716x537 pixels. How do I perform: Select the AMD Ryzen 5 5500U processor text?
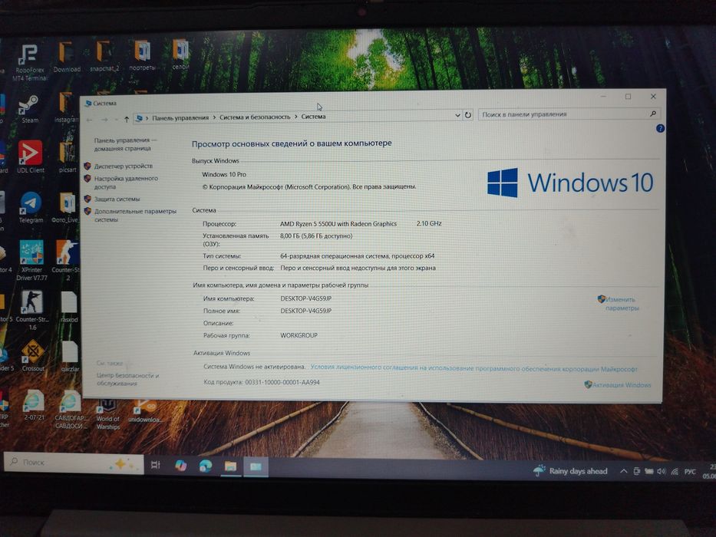click(x=338, y=224)
